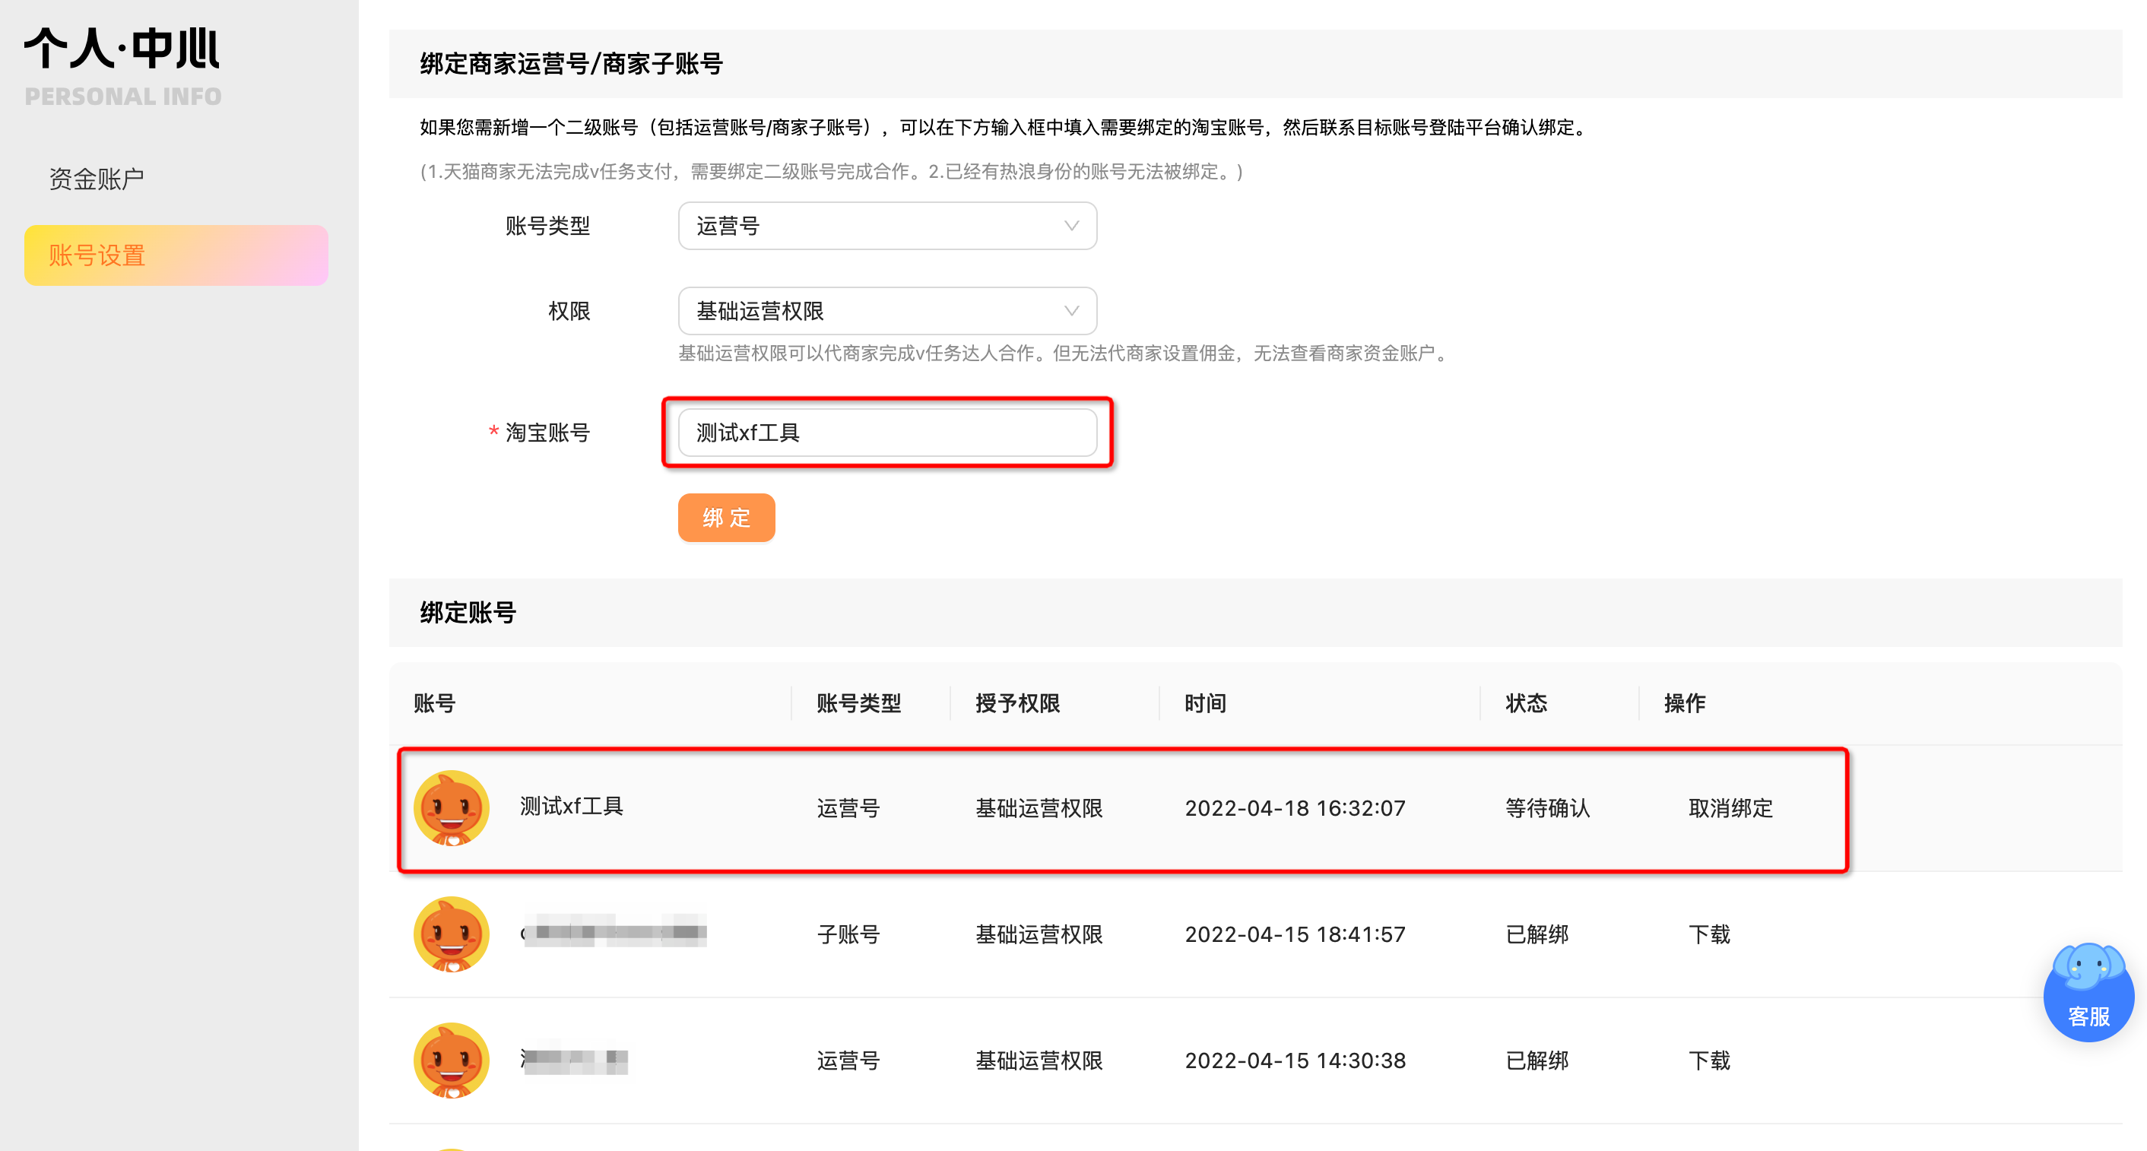
Task: Click the orange 绑定 button
Action: click(726, 518)
